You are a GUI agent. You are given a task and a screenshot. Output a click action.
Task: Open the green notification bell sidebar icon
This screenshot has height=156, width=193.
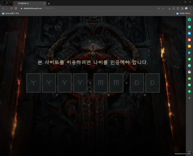pos(189,27)
